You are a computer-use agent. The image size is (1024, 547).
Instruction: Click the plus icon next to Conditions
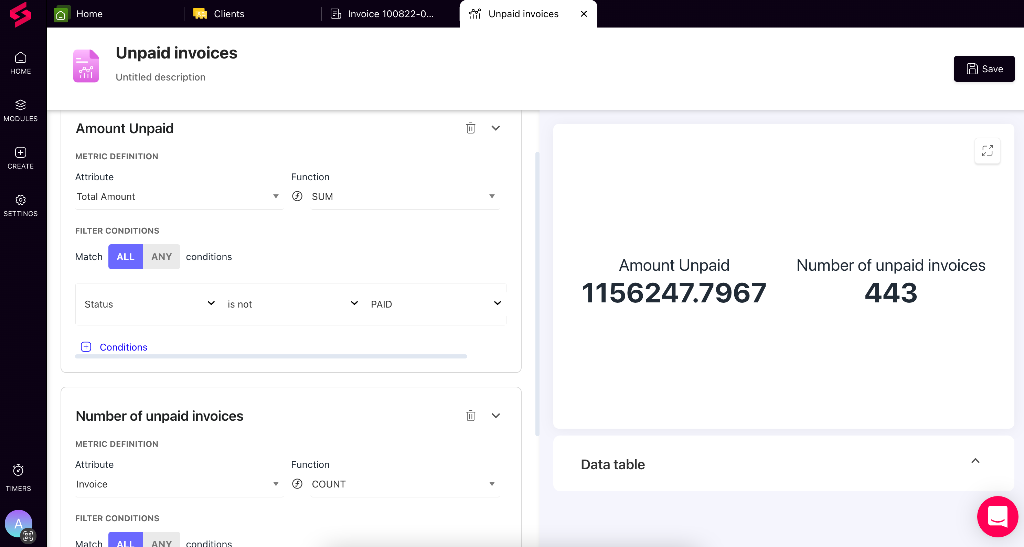point(86,347)
